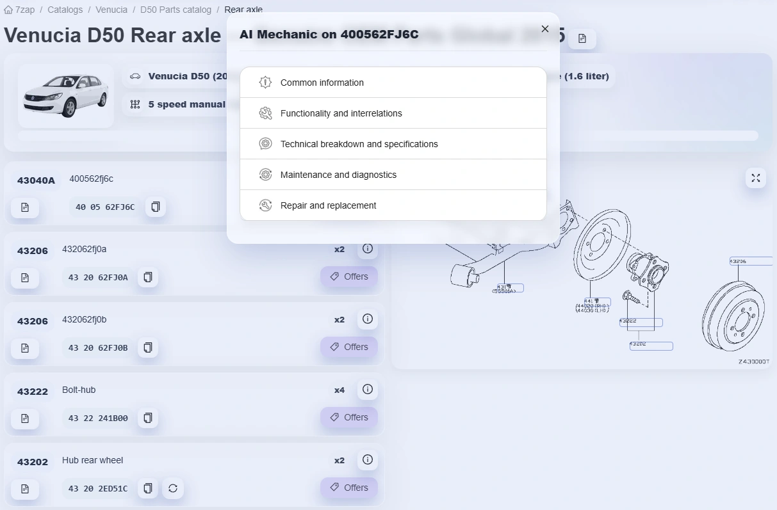Click Common information badge icon

265,83
